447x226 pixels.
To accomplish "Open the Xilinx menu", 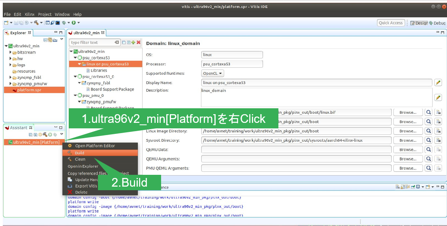I will click(29, 14).
